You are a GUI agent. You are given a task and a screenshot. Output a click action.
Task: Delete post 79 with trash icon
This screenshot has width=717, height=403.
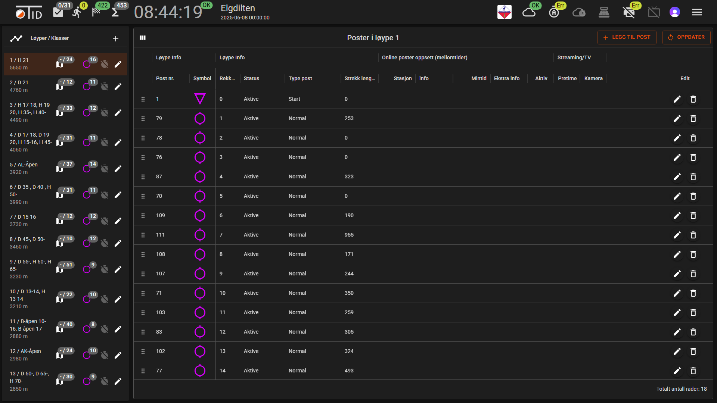(693, 119)
